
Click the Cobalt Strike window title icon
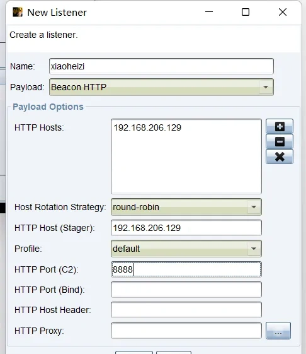tap(18, 12)
